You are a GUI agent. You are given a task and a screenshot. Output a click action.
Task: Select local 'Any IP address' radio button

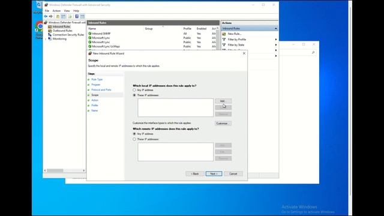point(134,90)
